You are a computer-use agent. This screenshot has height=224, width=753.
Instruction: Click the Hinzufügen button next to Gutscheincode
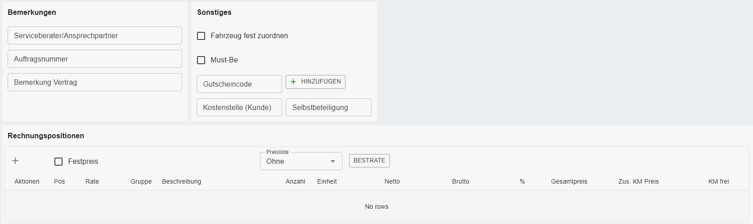point(315,82)
